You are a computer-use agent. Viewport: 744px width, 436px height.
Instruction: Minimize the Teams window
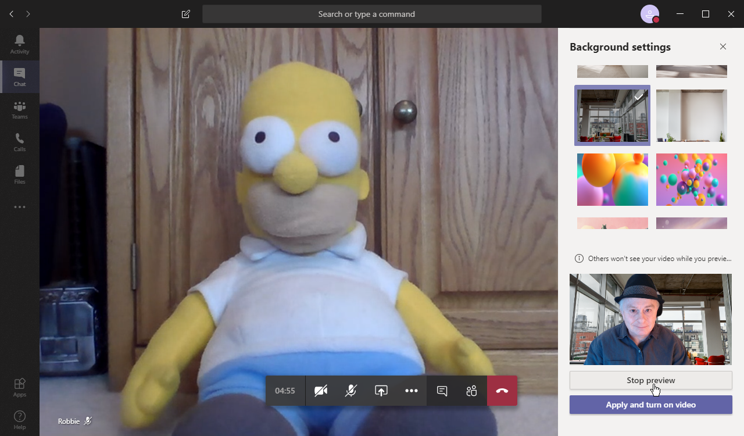(x=680, y=14)
